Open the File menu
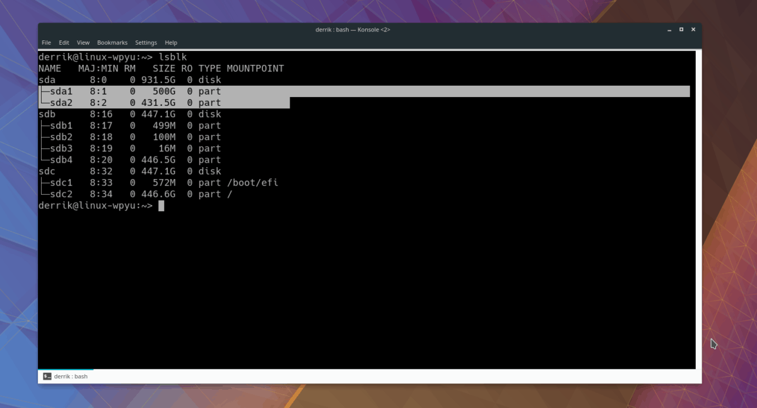The width and height of the screenshot is (757, 408). click(46, 43)
